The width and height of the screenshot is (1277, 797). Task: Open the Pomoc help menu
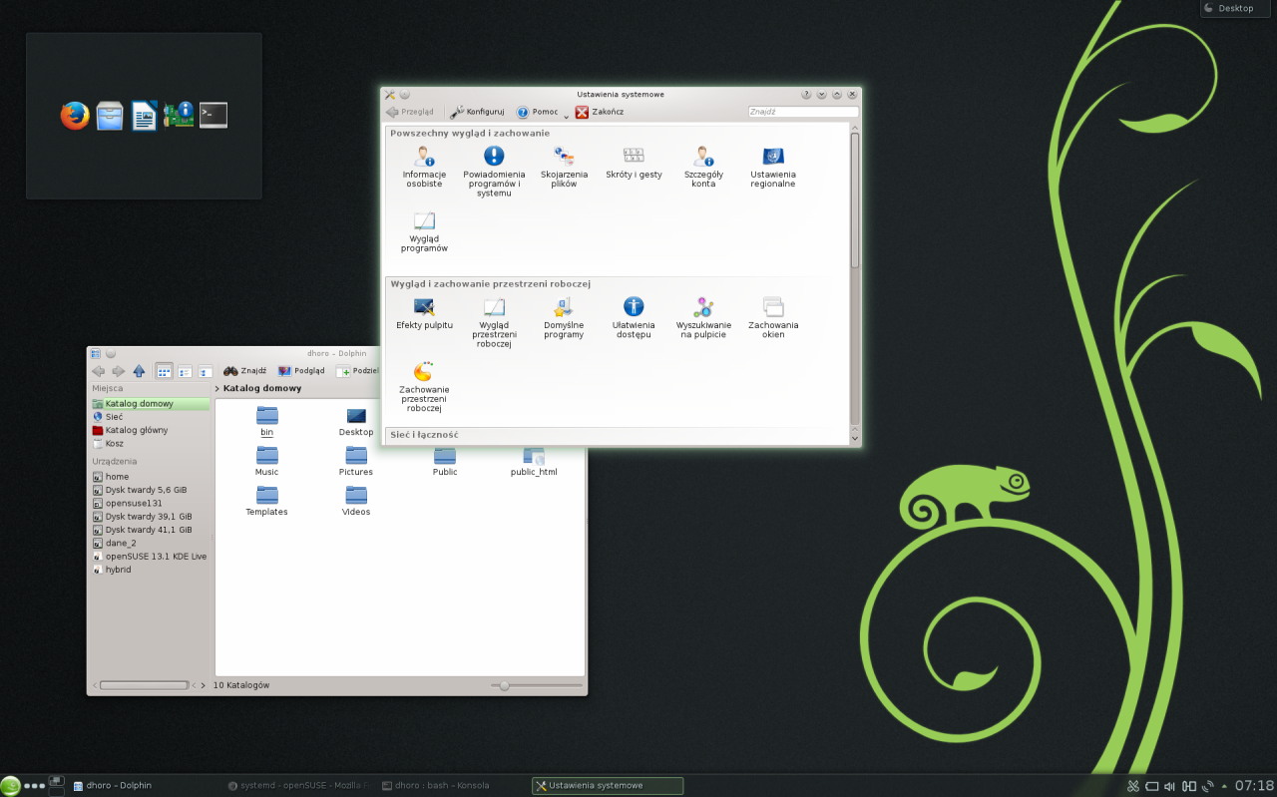coord(537,112)
